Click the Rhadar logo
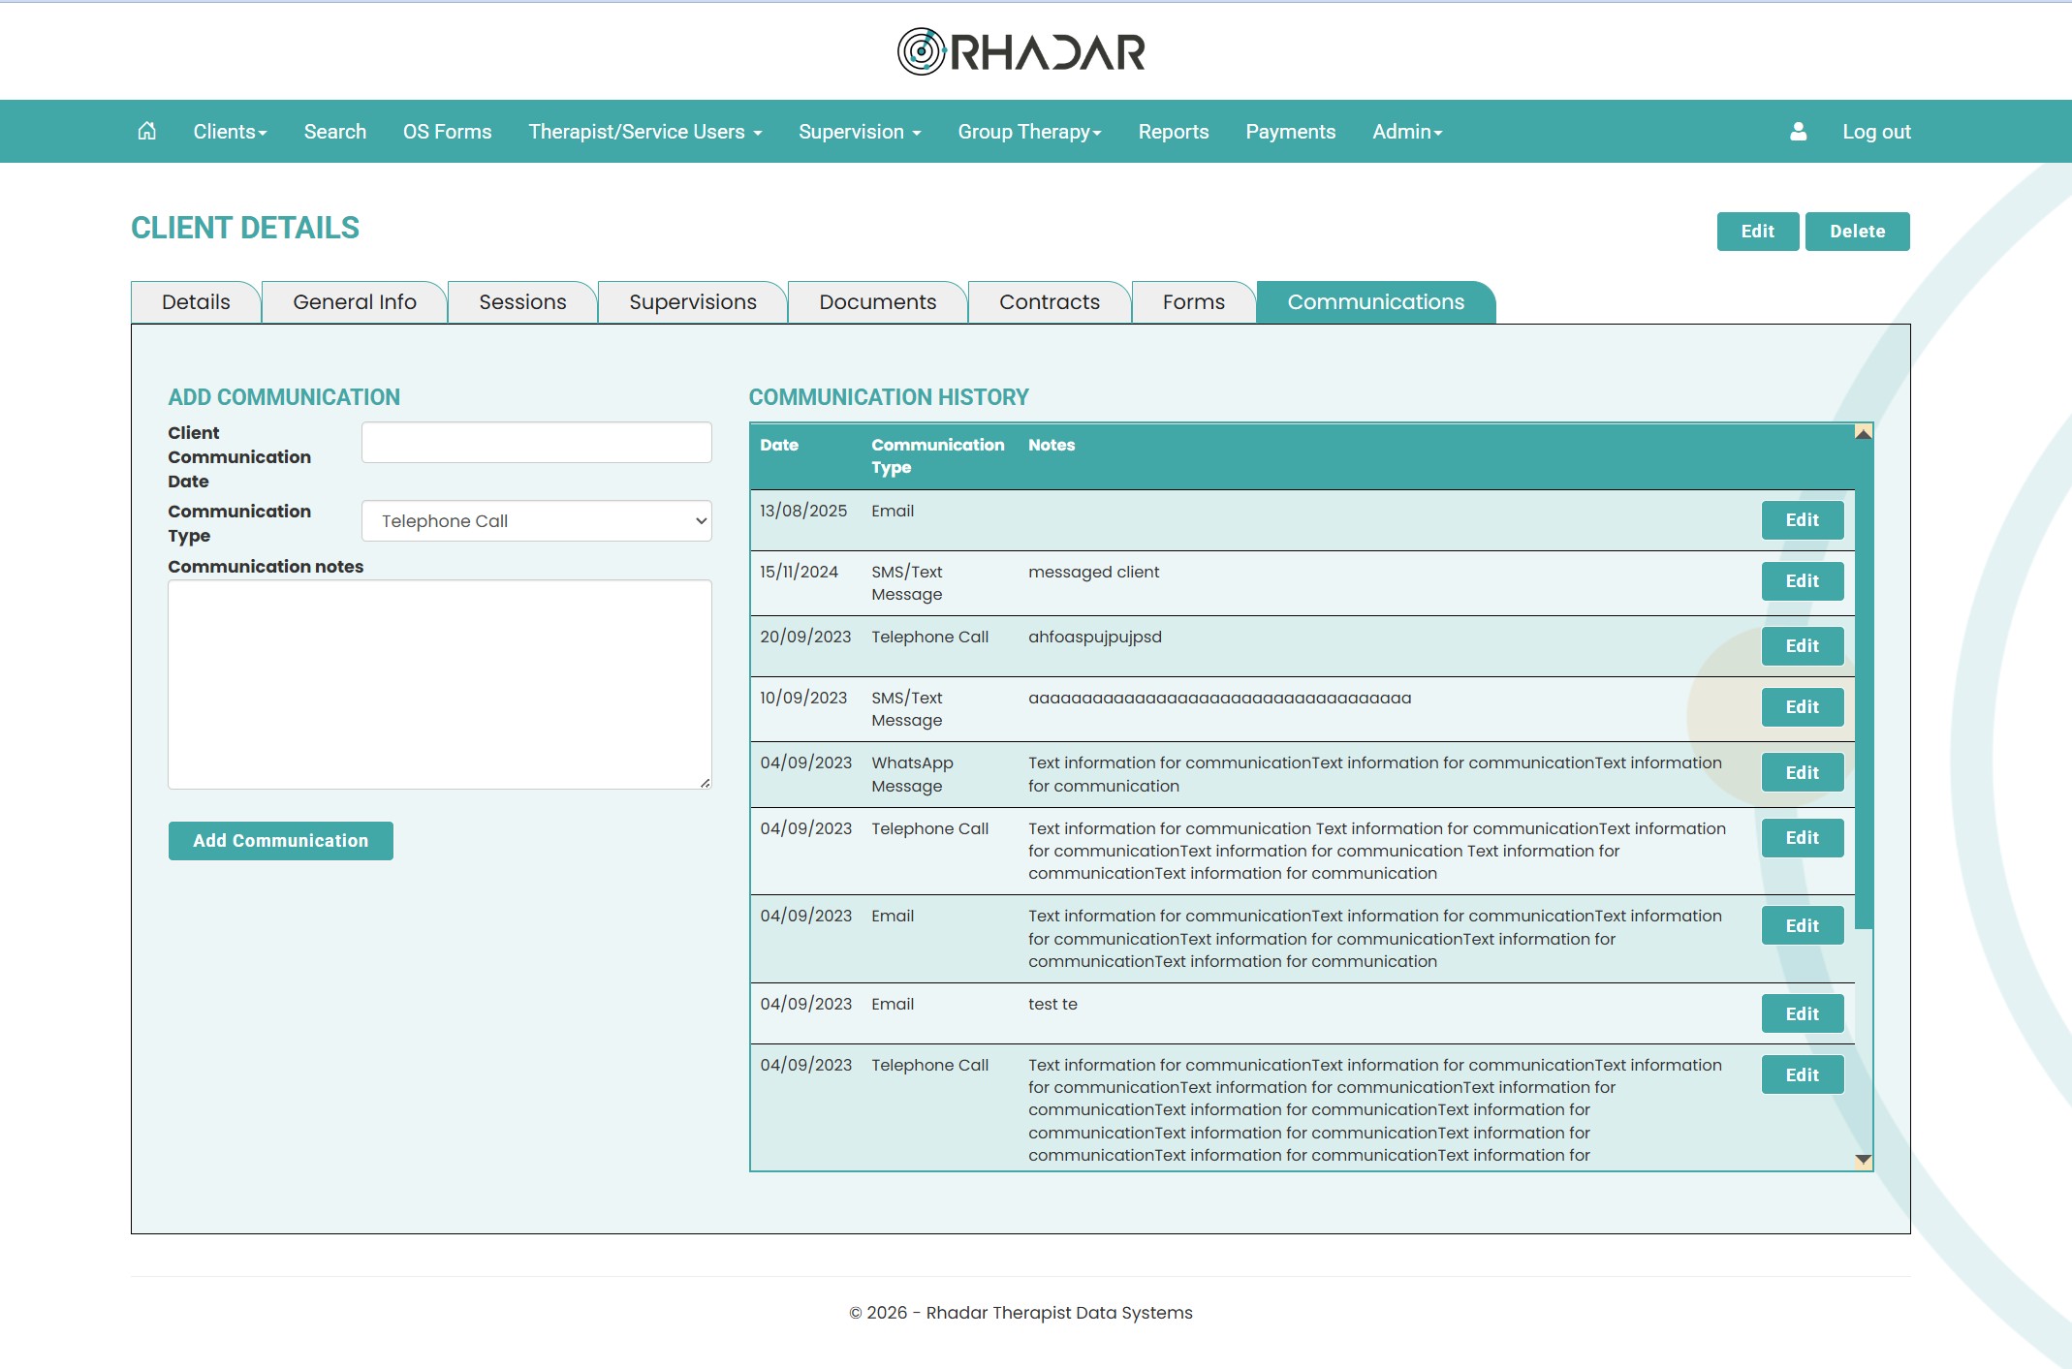Image resolution: width=2072 pixels, height=1369 pixels. coord(1021,51)
